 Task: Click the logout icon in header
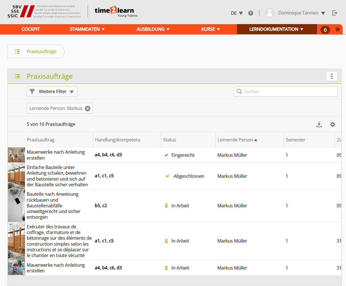335,13
